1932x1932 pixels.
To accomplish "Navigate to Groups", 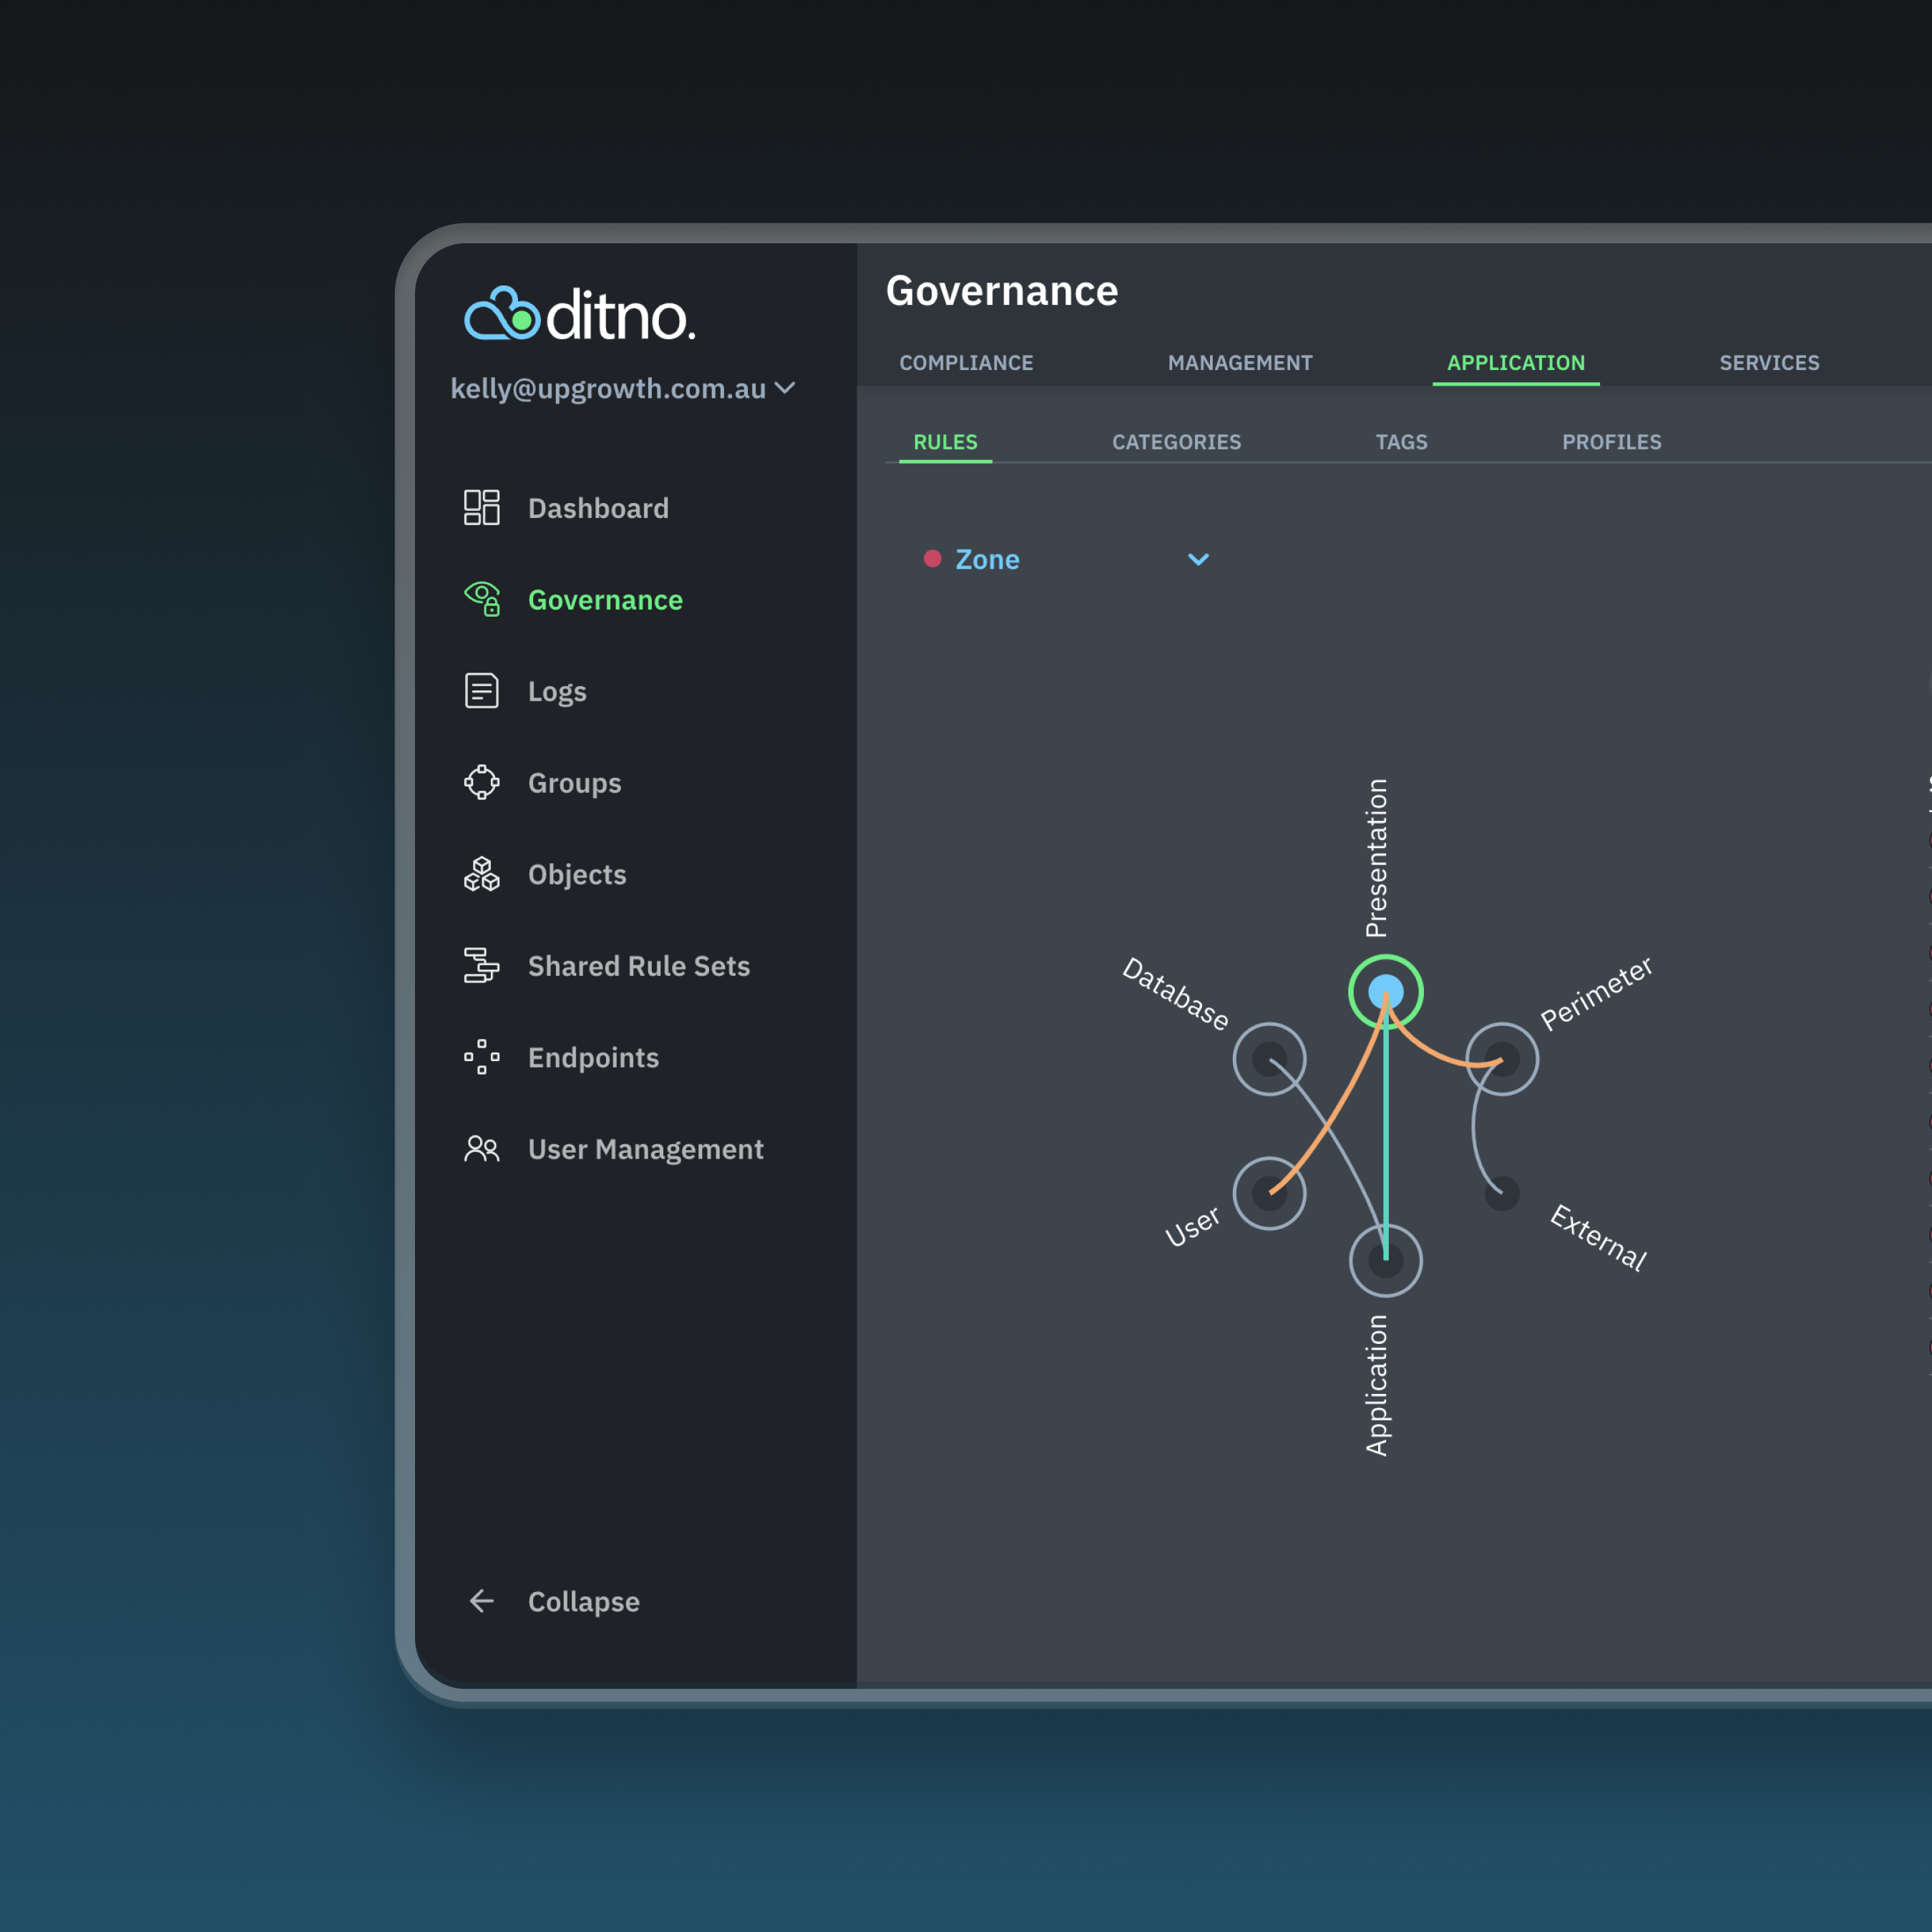I will [574, 783].
